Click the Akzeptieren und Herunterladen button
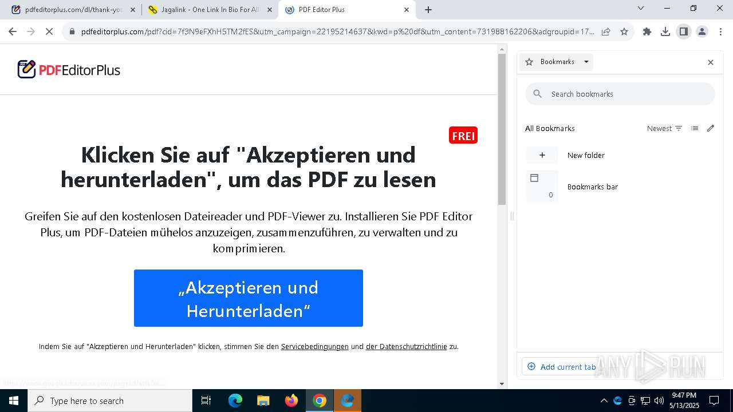733x412 pixels. coord(249,298)
